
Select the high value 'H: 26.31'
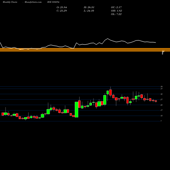click(89, 7)
